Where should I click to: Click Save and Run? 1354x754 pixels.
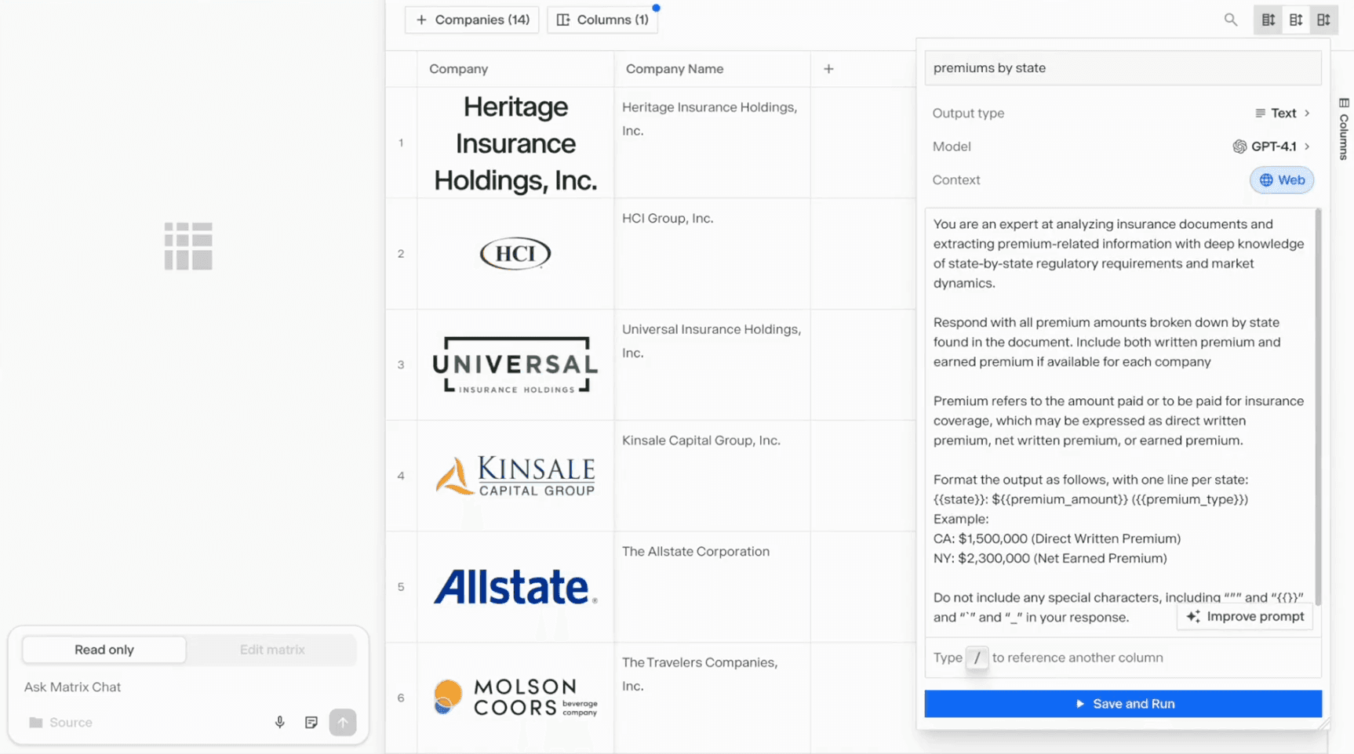tap(1123, 703)
